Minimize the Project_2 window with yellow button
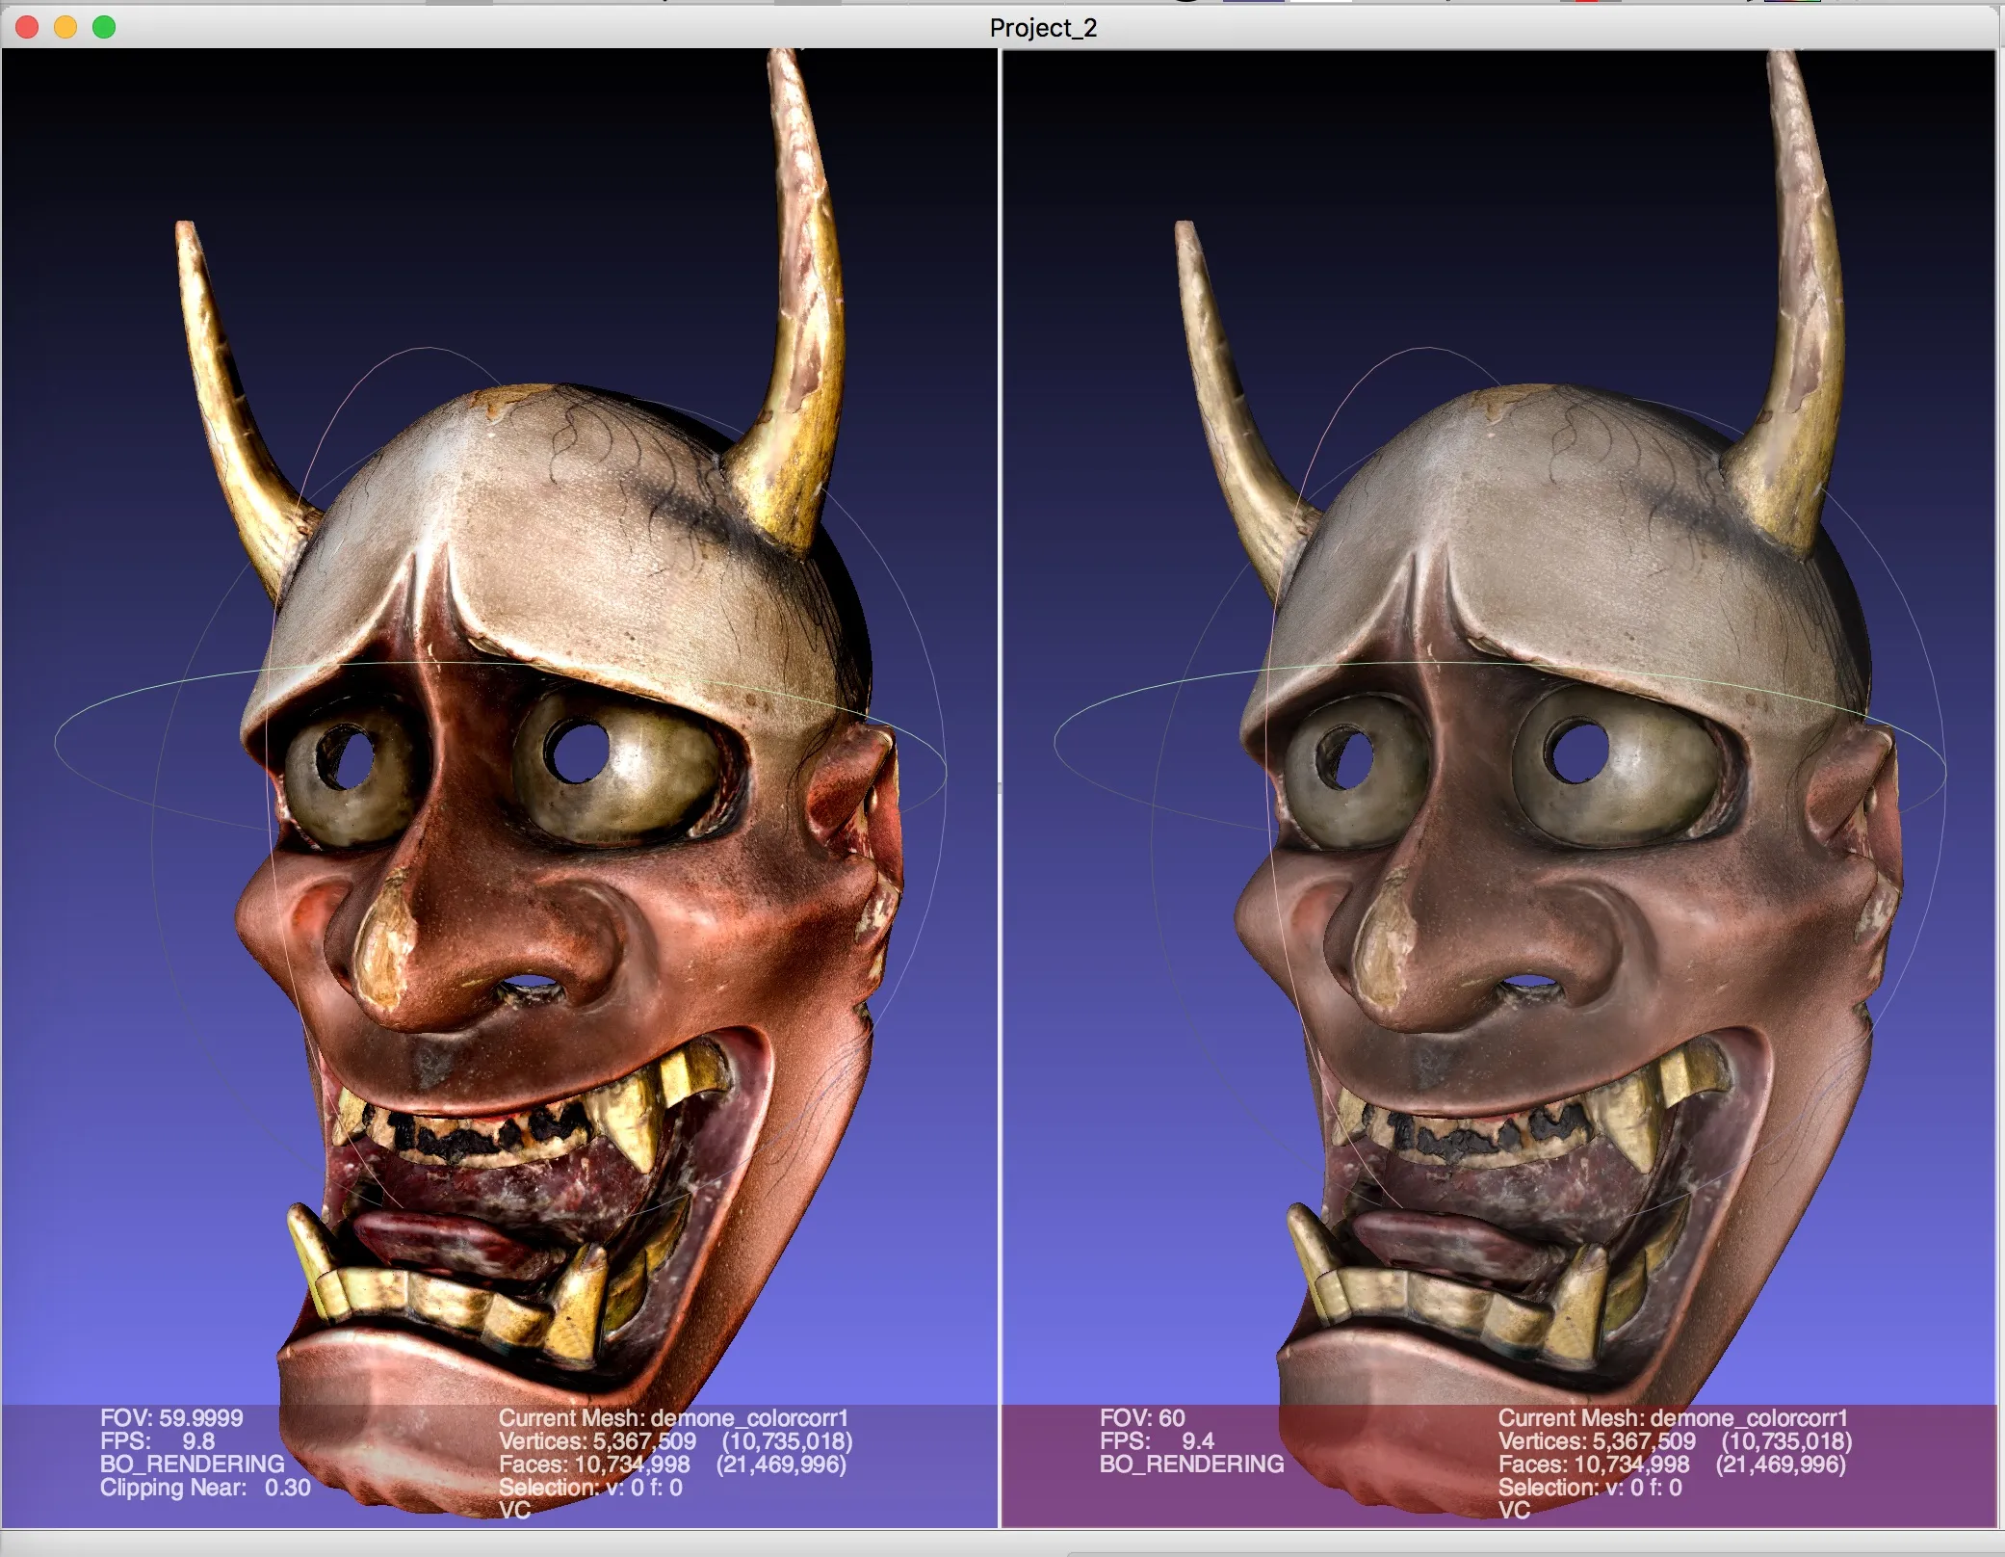 (65, 27)
